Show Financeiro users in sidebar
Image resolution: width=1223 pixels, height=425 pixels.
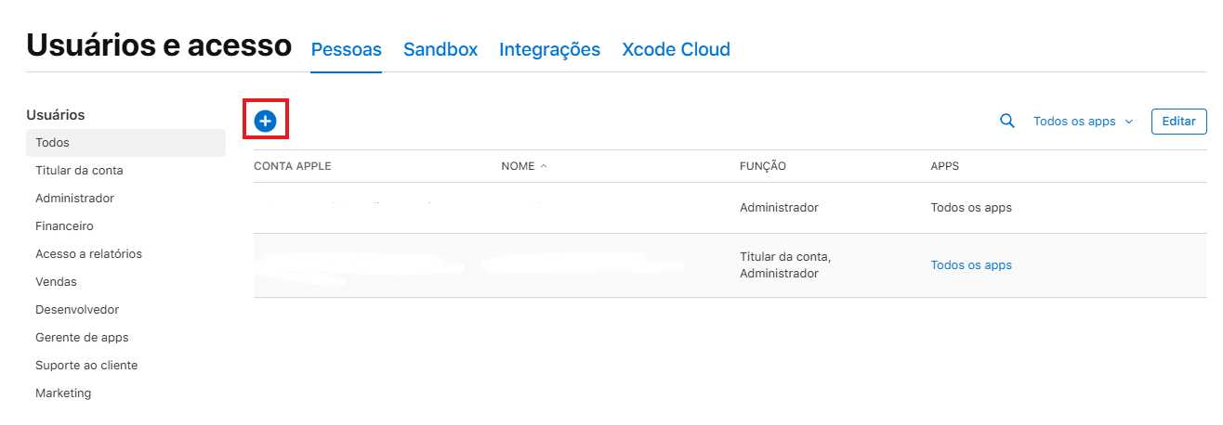click(x=64, y=226)
